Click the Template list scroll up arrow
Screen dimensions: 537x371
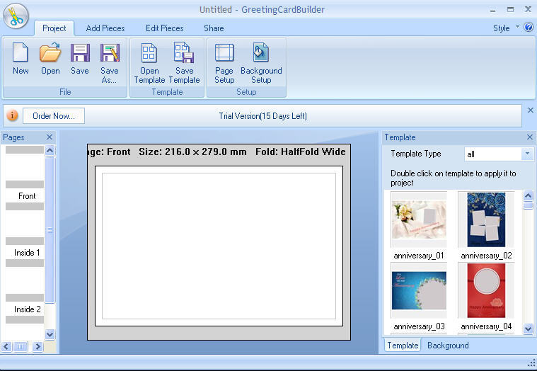528,195
